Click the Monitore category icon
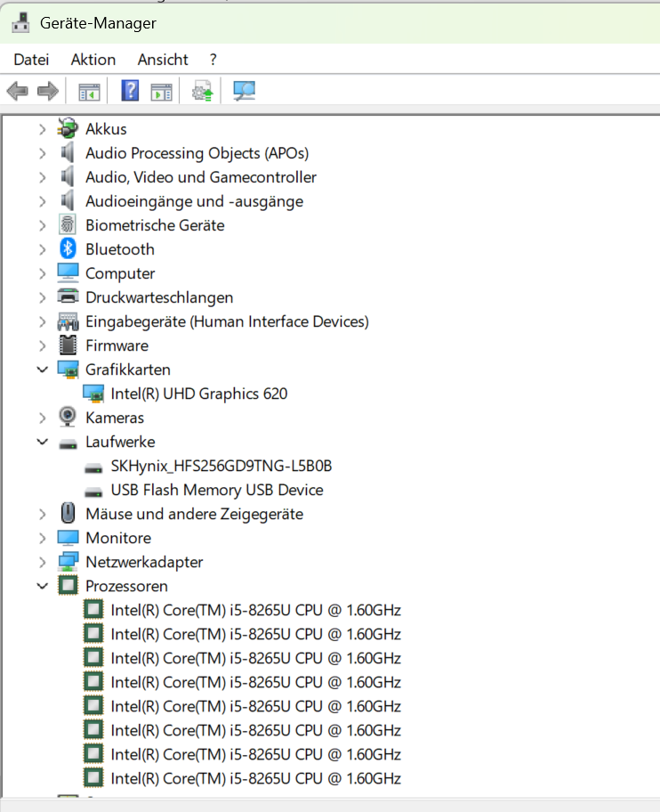The image size is (660, 812). [68, 538]
